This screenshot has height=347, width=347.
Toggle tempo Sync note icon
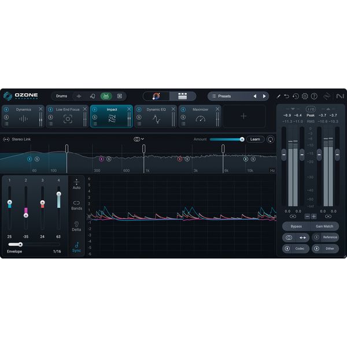point(76,247)
